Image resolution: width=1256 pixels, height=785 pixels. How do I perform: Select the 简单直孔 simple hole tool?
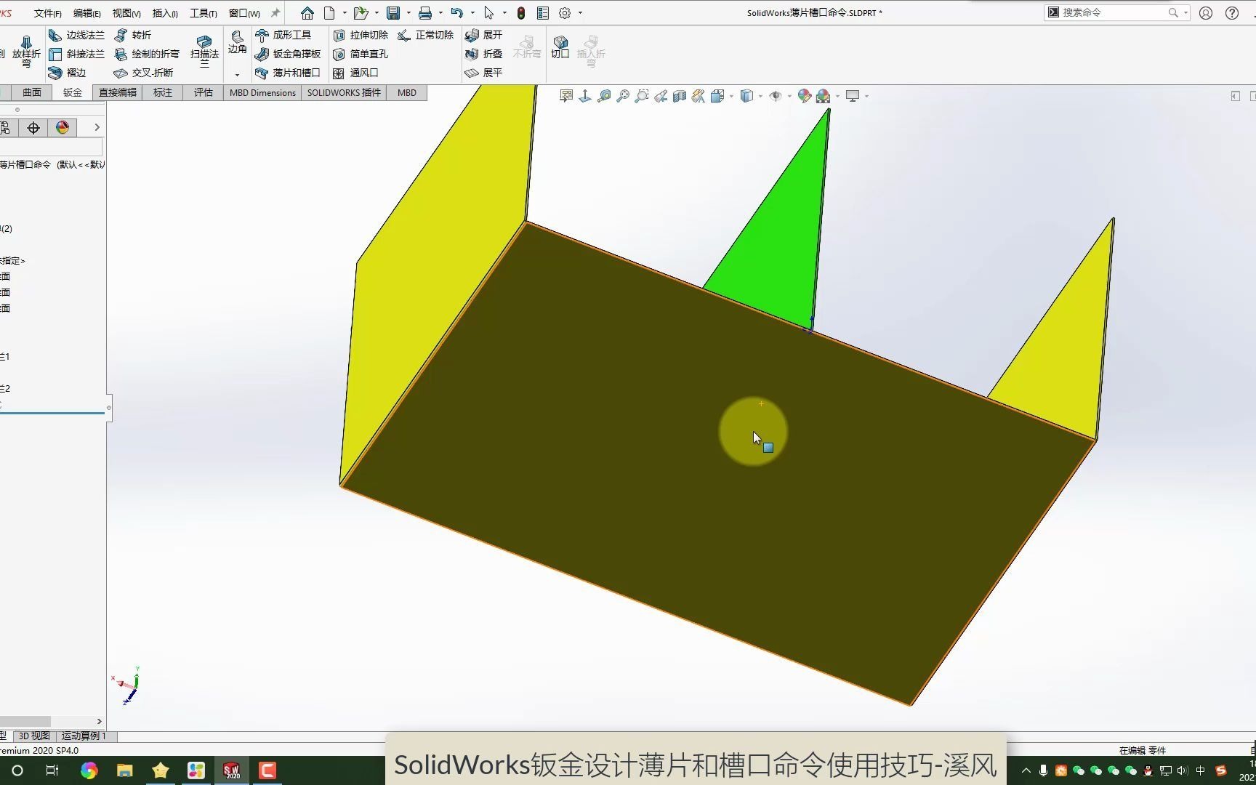360,54
